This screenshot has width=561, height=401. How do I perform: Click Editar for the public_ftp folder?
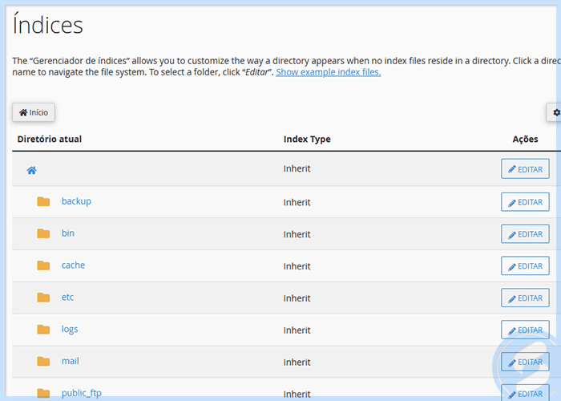click(x=525, y=393)
